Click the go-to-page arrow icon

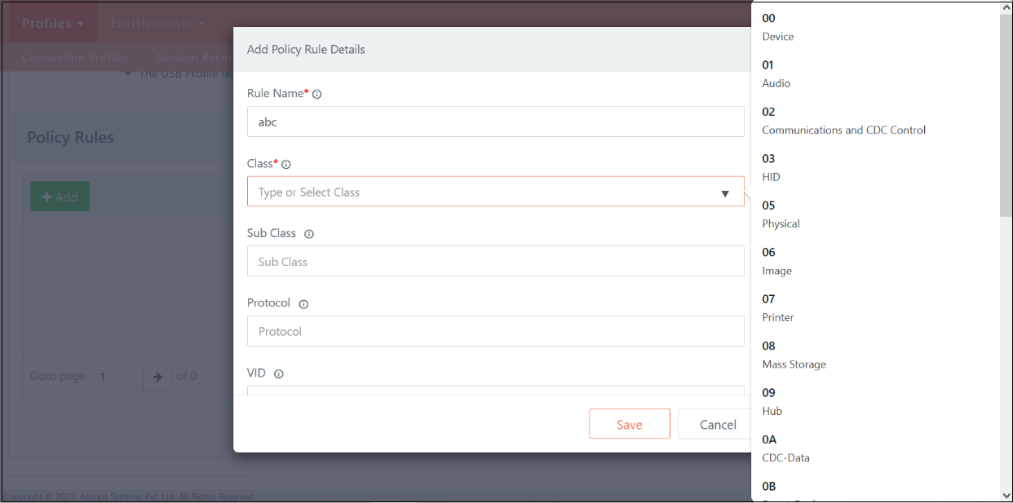(157, 377)
